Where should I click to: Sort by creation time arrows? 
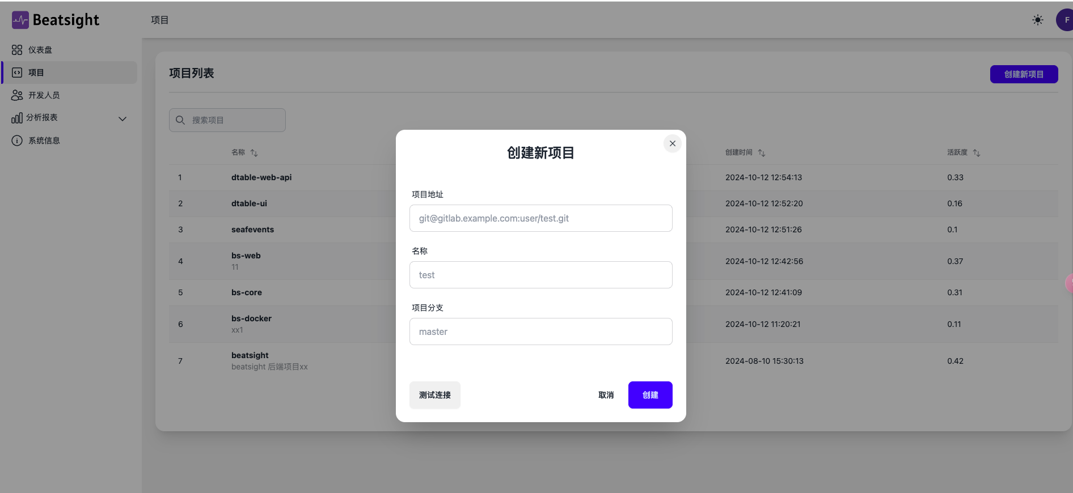[762, 153]
